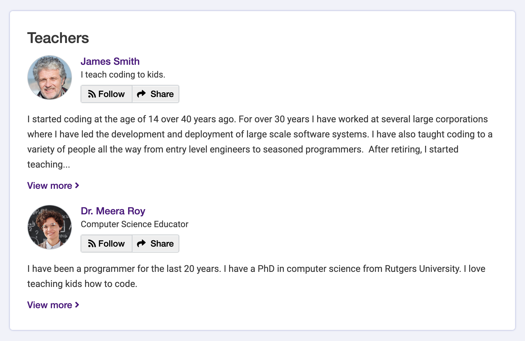Click the RSS feed icon on James Smith's Follow button
Screen dimensions: 525x341
coord(92,94)
